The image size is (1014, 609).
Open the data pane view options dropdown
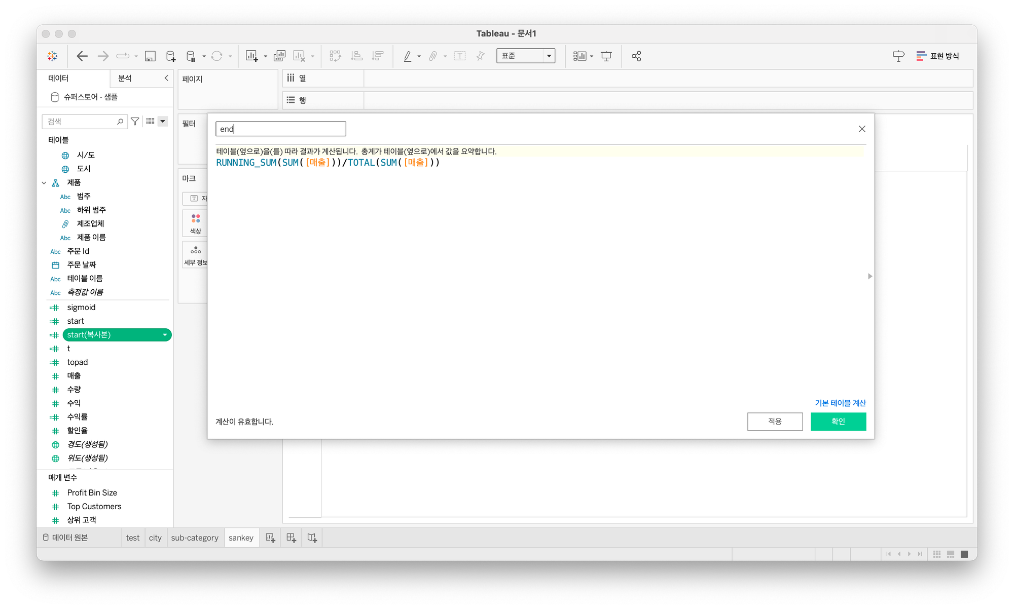coord(163,122)
